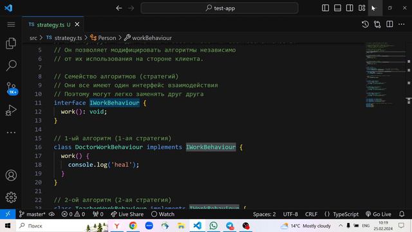Show hidden tray icons chevron
412x232 pixels.
341,226
